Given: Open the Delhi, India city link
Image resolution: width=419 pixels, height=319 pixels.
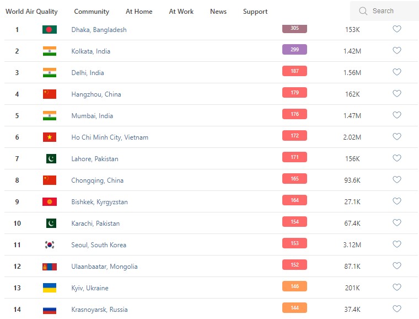Looking at the screenshot, I should point(88,72).
